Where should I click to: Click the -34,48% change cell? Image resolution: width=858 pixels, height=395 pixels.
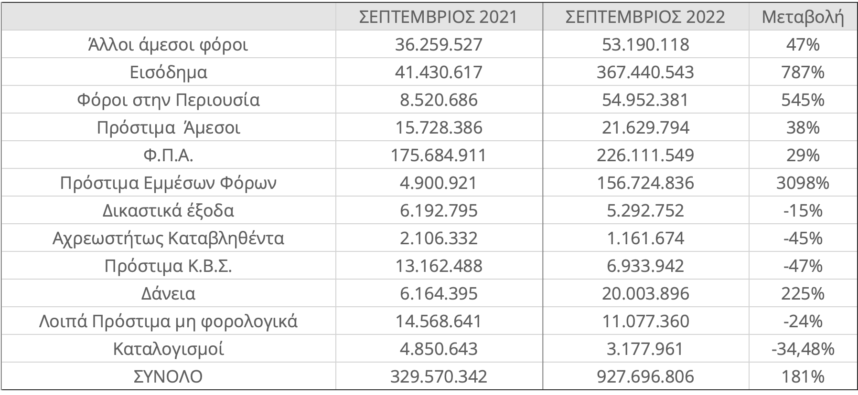tap(803, 349)
